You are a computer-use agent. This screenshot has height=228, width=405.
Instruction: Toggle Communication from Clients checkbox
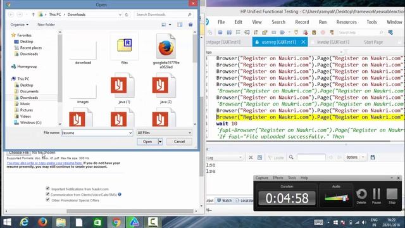pos(47,194)
